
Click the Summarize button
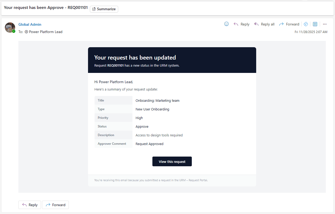tap(104, 9)
